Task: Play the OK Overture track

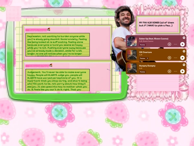Action: click(x=183, y=58)
